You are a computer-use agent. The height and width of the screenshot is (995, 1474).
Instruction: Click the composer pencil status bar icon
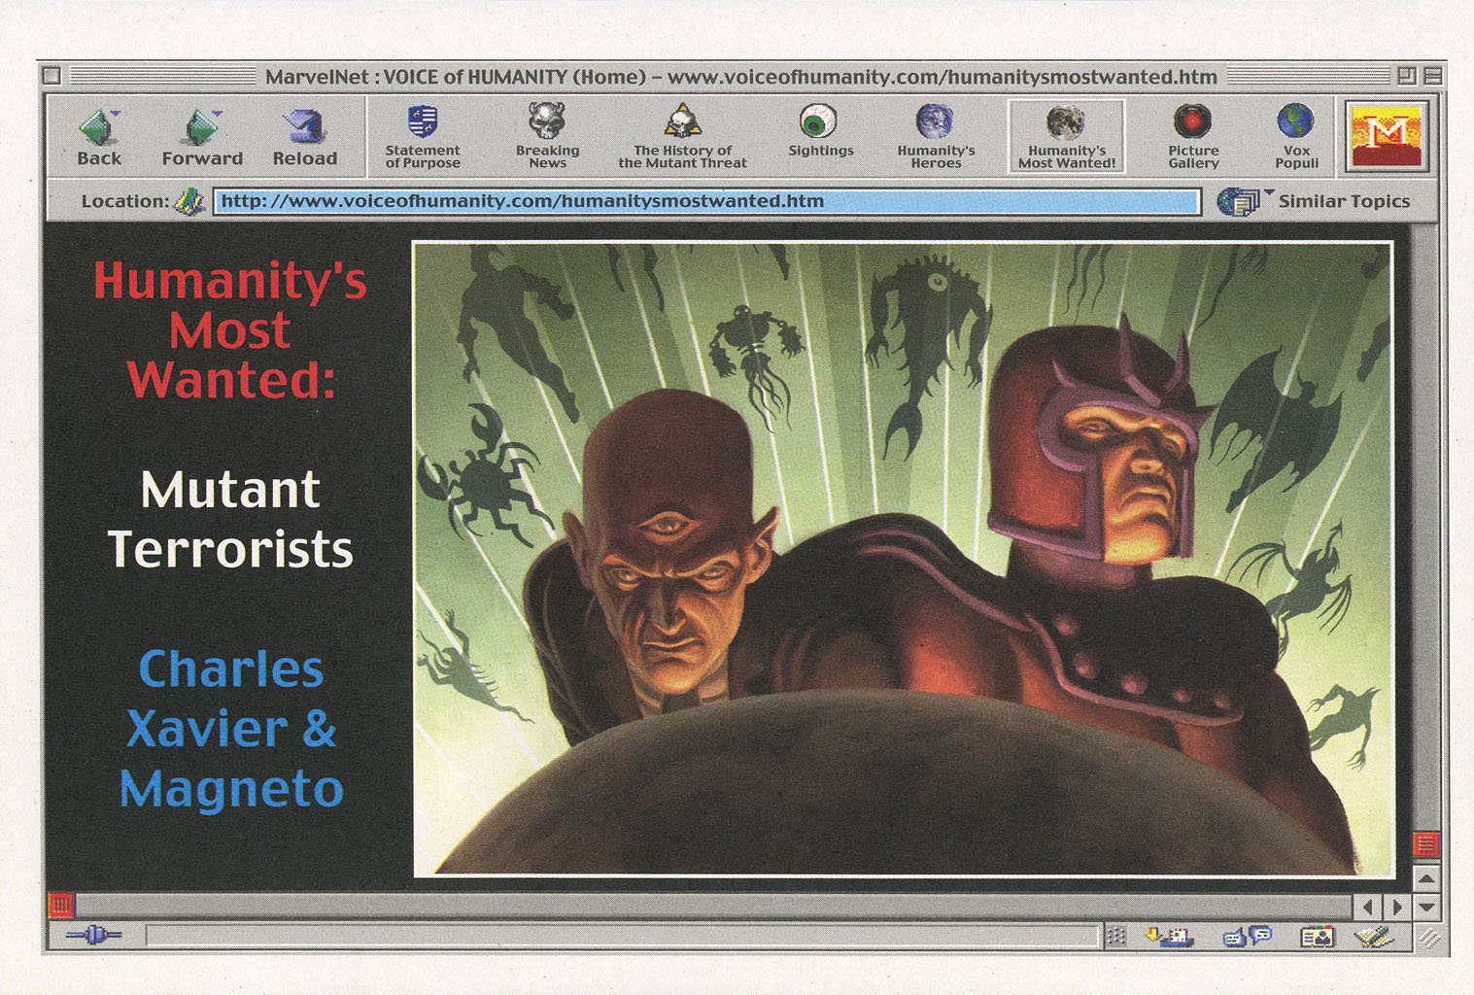click(1374, 937)
